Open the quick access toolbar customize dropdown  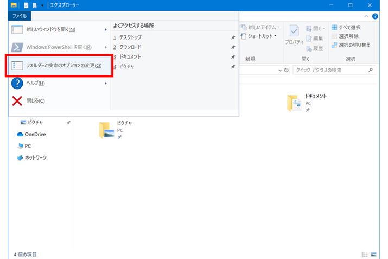tap(42, 5)
